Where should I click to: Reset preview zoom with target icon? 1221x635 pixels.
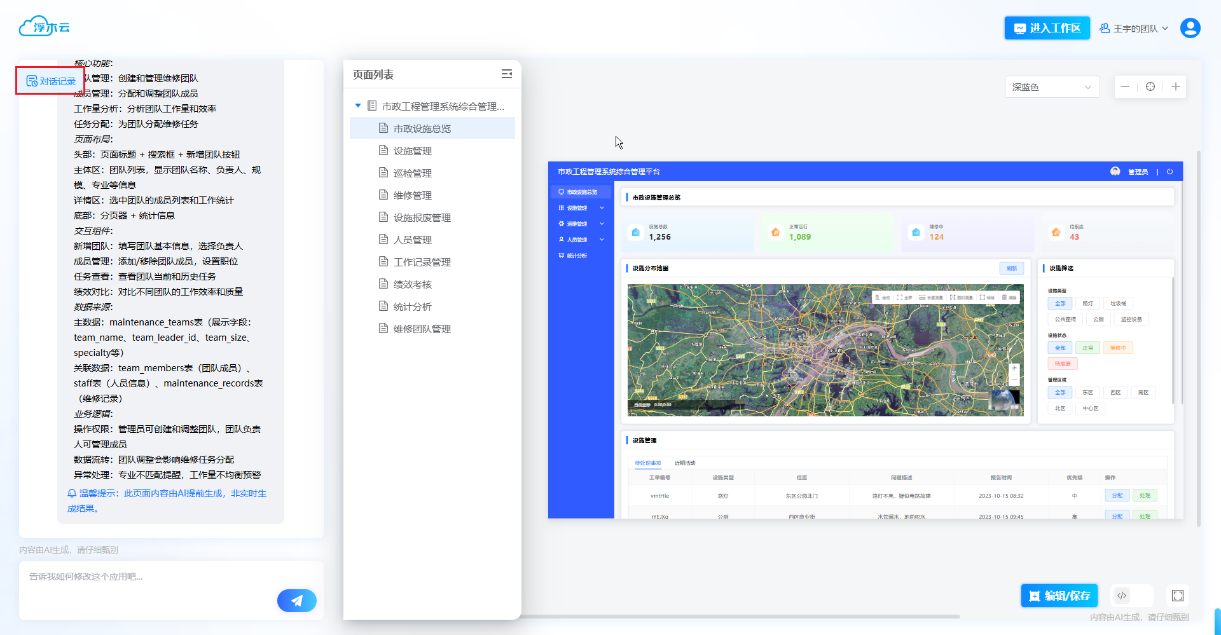(x=1150, y=87)
